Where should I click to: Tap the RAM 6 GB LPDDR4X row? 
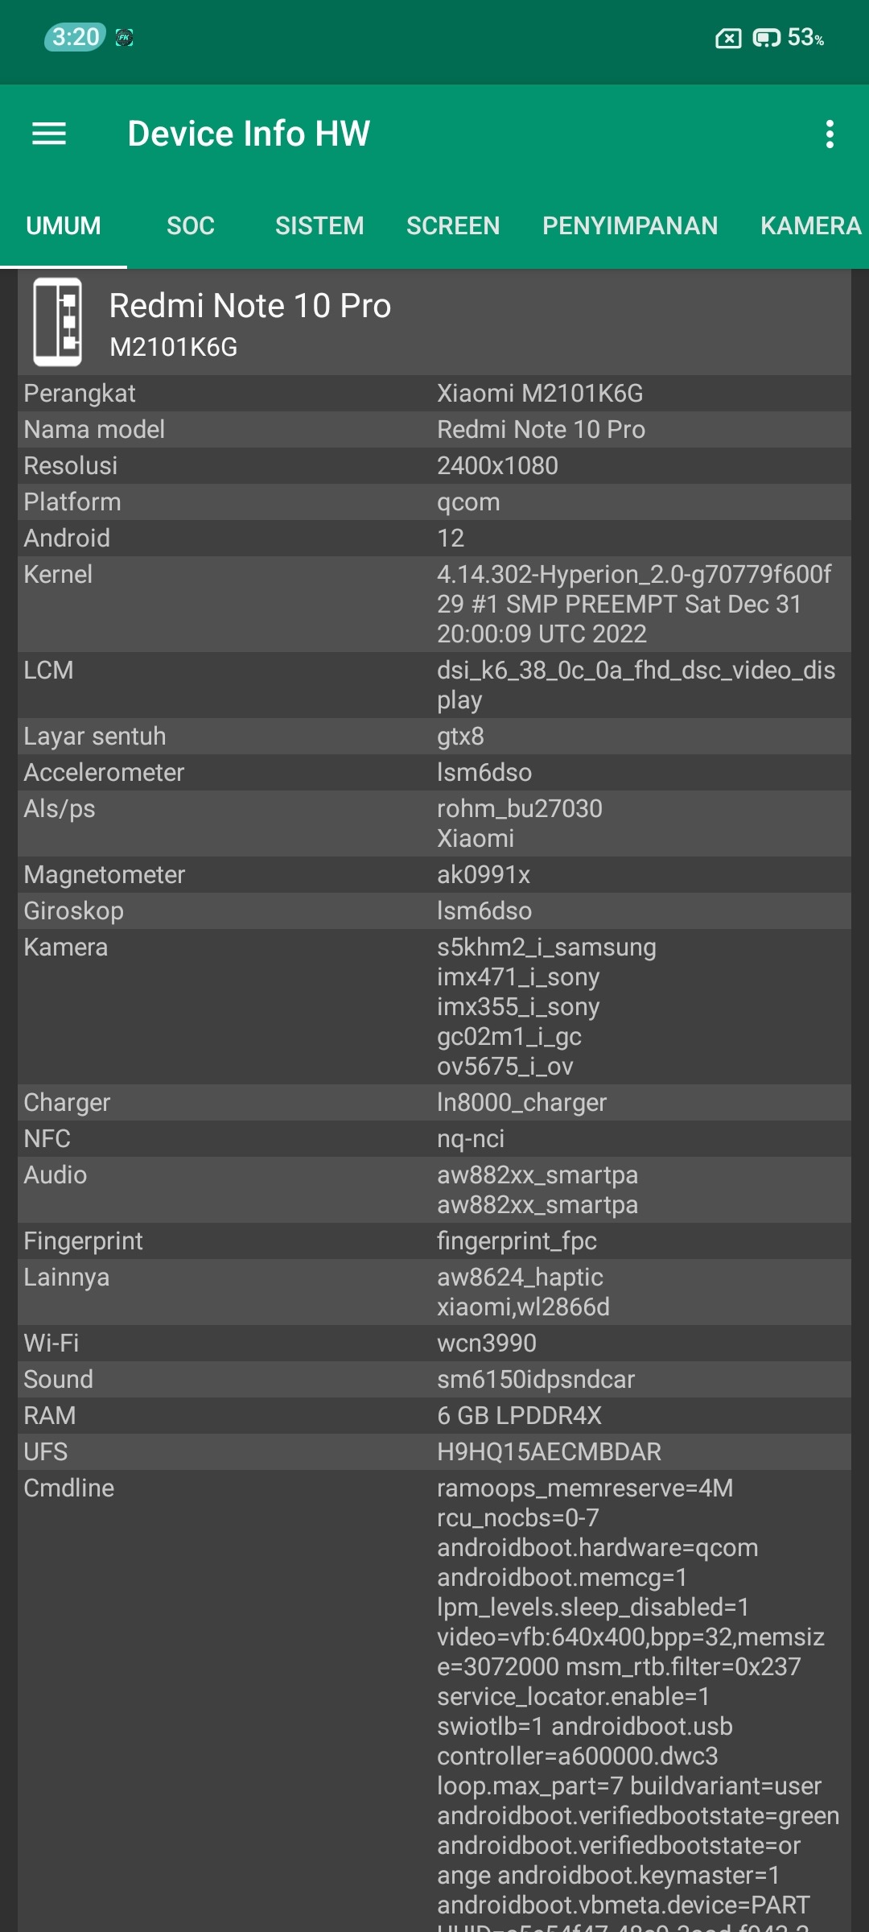click(434, 1415)
